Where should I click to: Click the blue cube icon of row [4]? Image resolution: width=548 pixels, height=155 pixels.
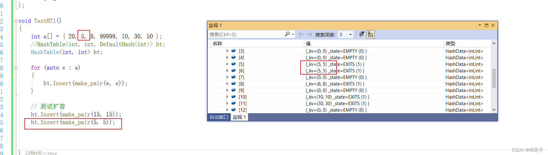coord(233,57)
